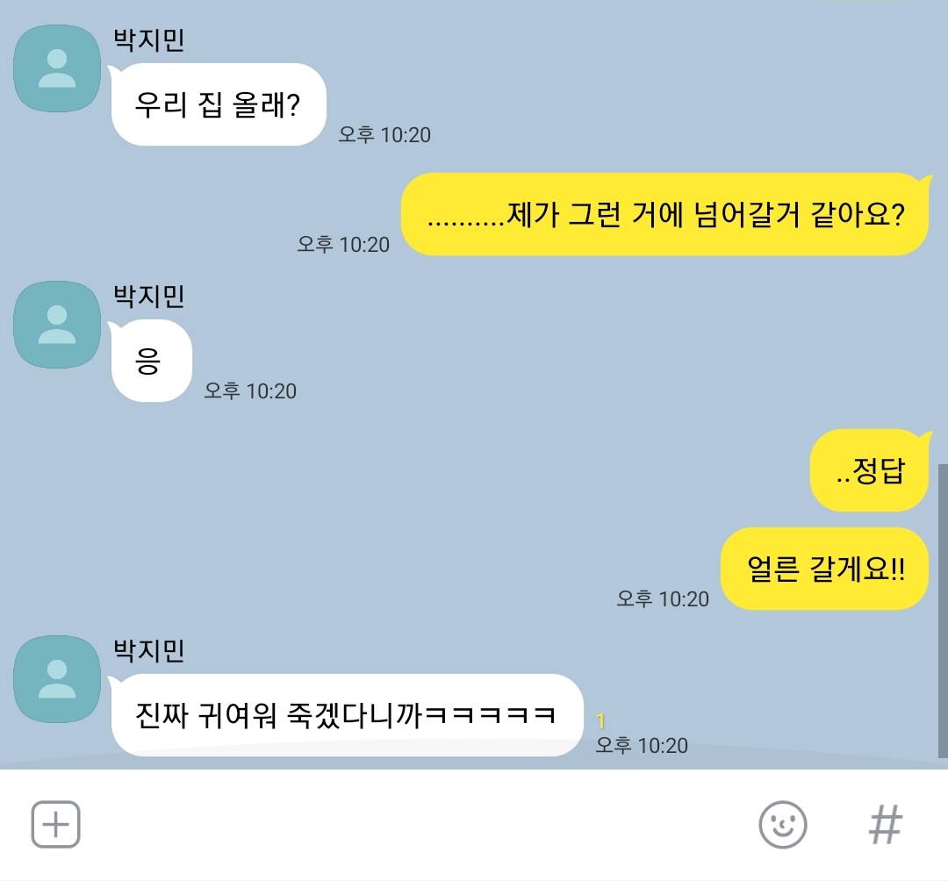Open 박지민's profile avatar beside '우리 집 올래?'
This screenshot has height=881, width=948.
[x=57, y=68]
